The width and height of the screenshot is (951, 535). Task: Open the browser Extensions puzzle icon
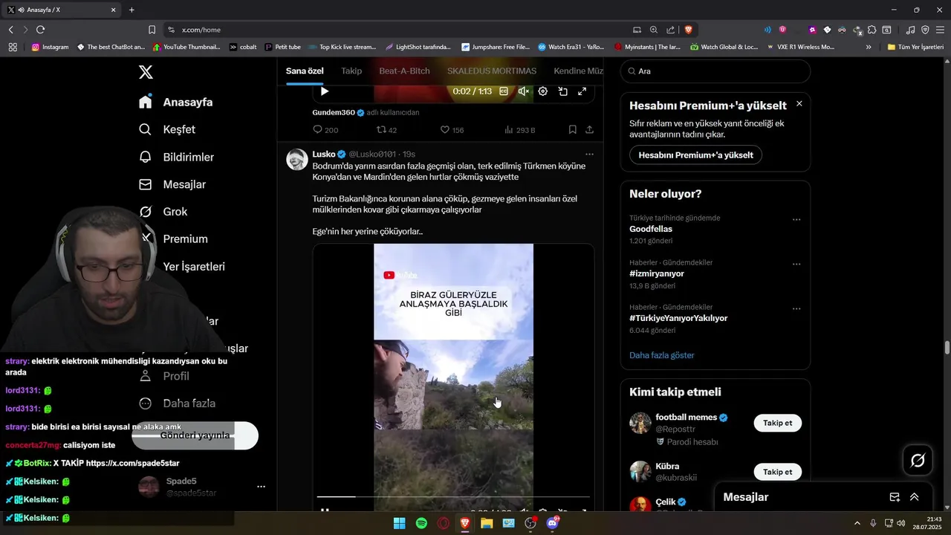tap(872, 30)
